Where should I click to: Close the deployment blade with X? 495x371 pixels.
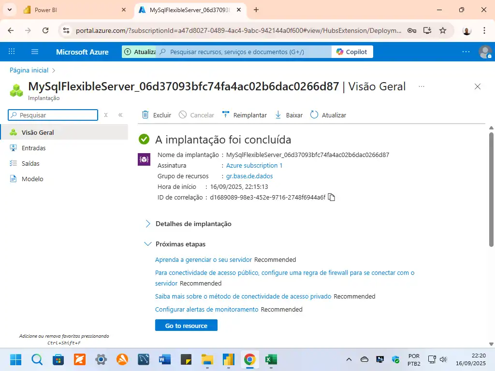[x=477, y=86]
